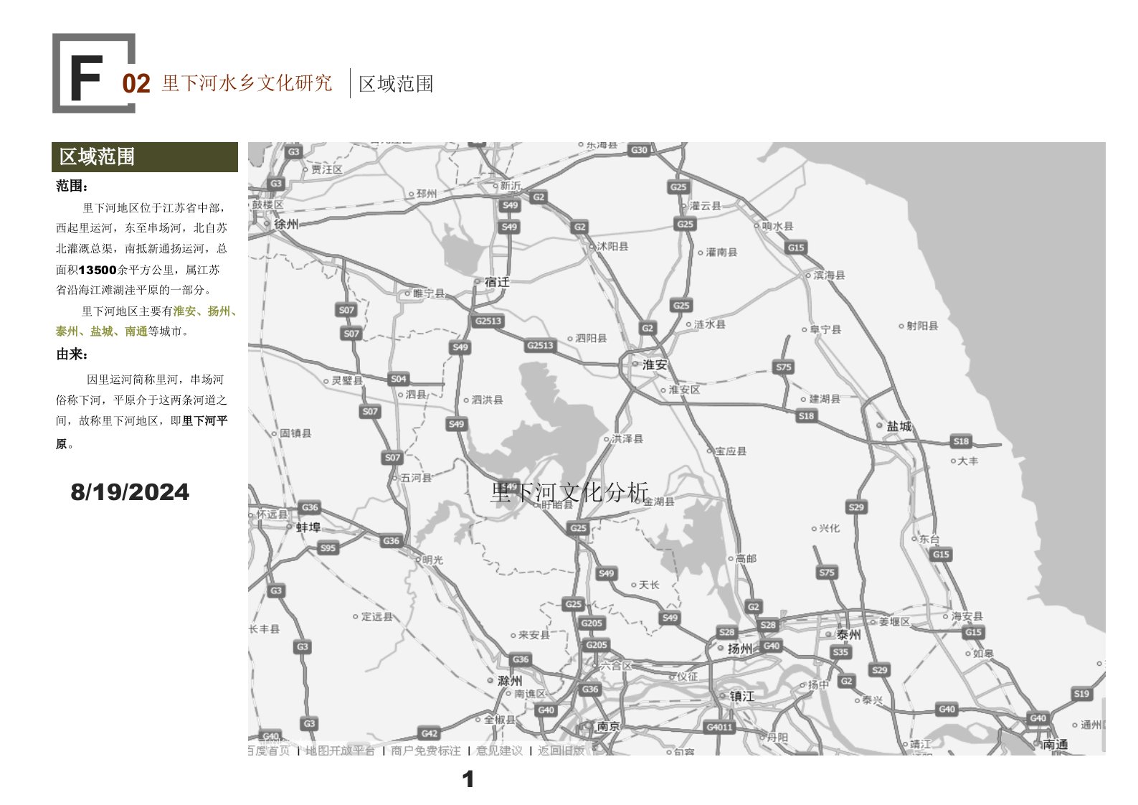Click the S35 road shield below 泰州

click(840, 652)
